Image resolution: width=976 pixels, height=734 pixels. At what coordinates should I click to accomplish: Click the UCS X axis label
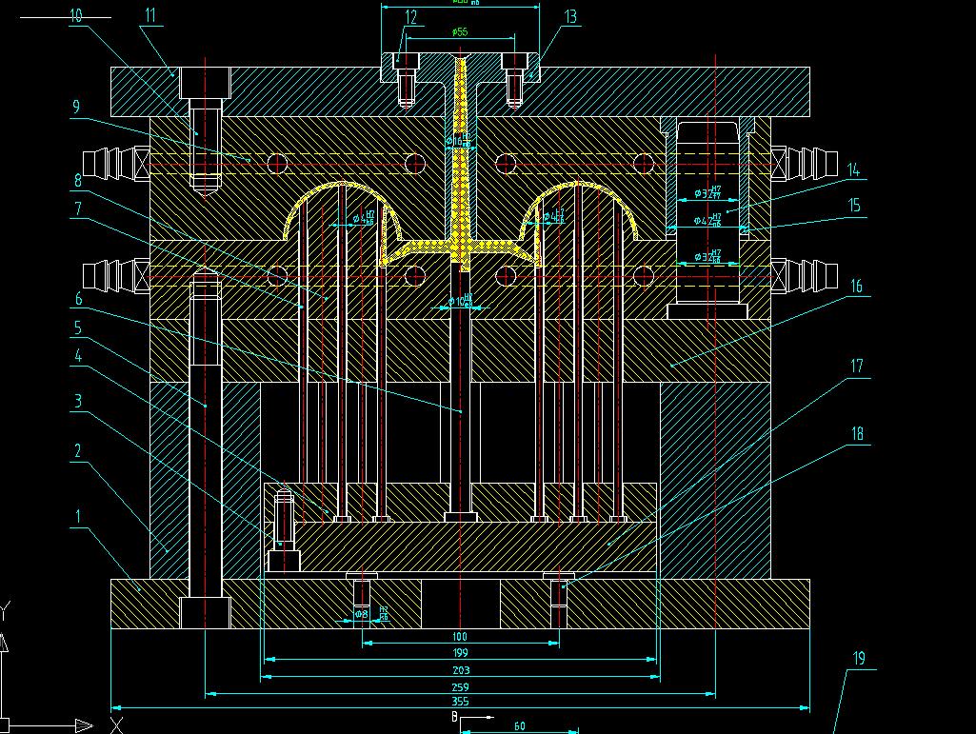(x=116, y=724)
